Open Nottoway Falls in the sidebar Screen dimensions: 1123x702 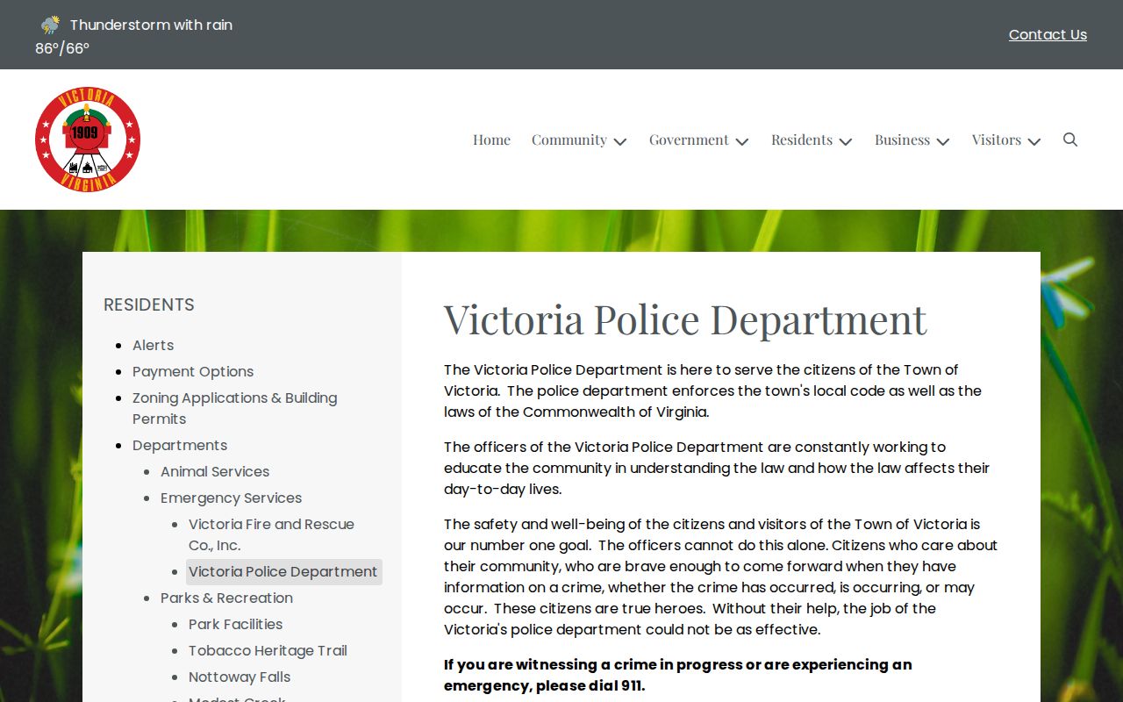click(x=240, y=677)
